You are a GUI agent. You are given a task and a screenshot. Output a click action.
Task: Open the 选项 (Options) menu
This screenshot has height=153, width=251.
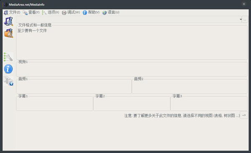(x=51, y=12)
